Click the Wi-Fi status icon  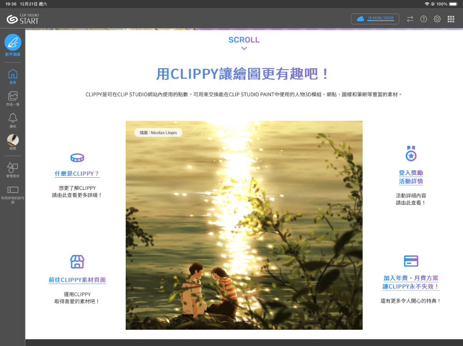click(x=427, y=4)
